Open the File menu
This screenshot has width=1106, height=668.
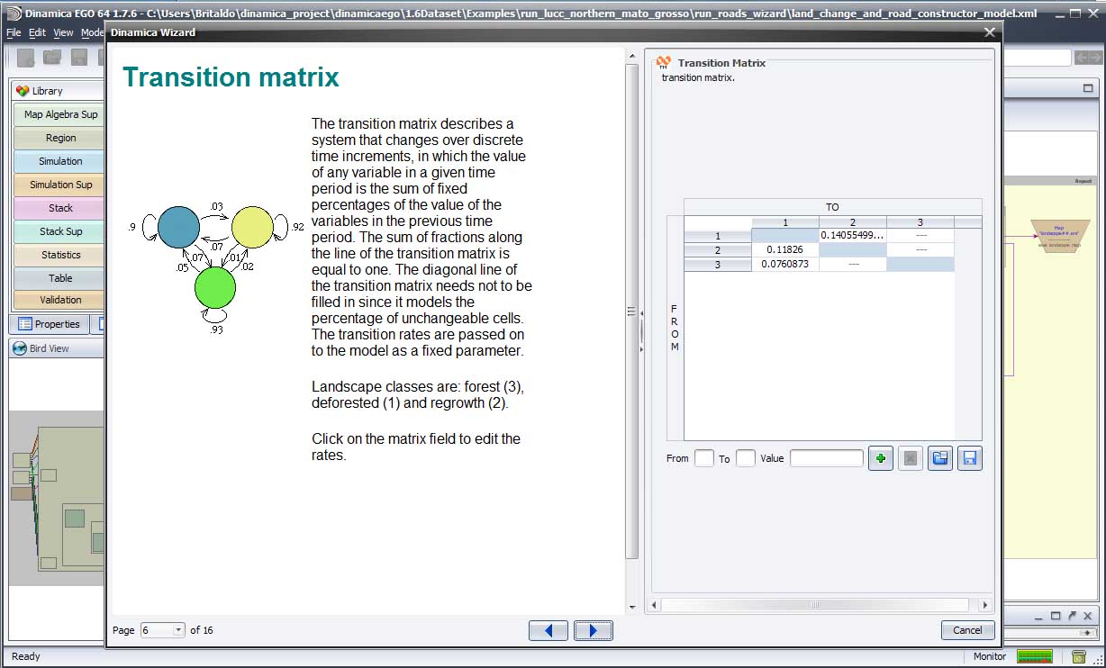tap(14, 32)
